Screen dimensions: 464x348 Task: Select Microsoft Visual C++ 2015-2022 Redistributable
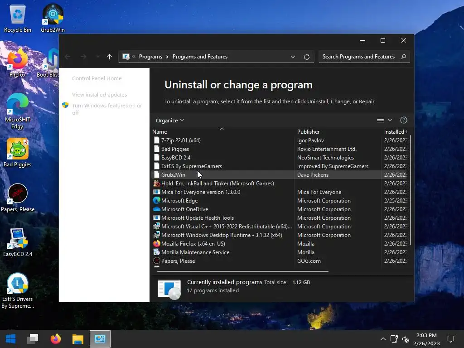tap(279, 226)
